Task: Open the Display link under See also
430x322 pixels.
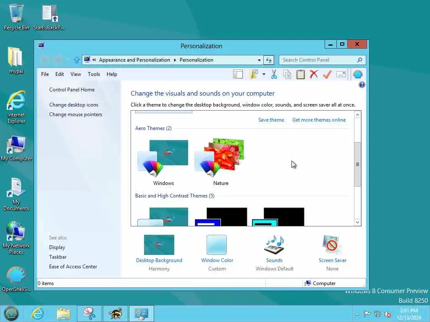Action: tap(57, 247)
